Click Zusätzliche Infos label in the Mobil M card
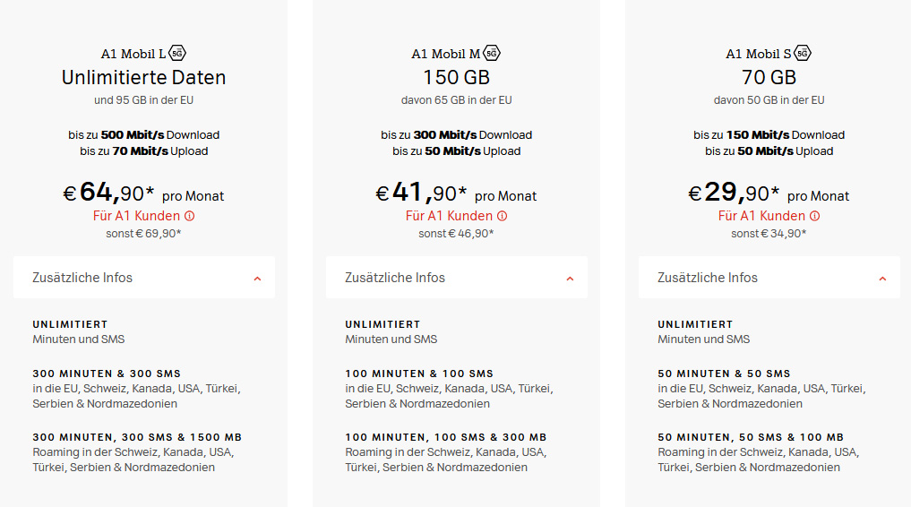Screen dimensions: 911x507 tap(395, 278)
